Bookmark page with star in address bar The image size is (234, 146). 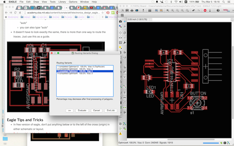(x=103, y=13)
